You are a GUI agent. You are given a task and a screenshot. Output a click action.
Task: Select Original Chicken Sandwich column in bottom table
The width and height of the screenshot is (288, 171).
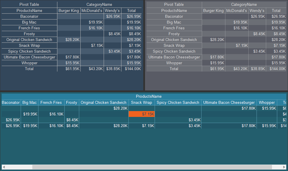click(103, 102)
